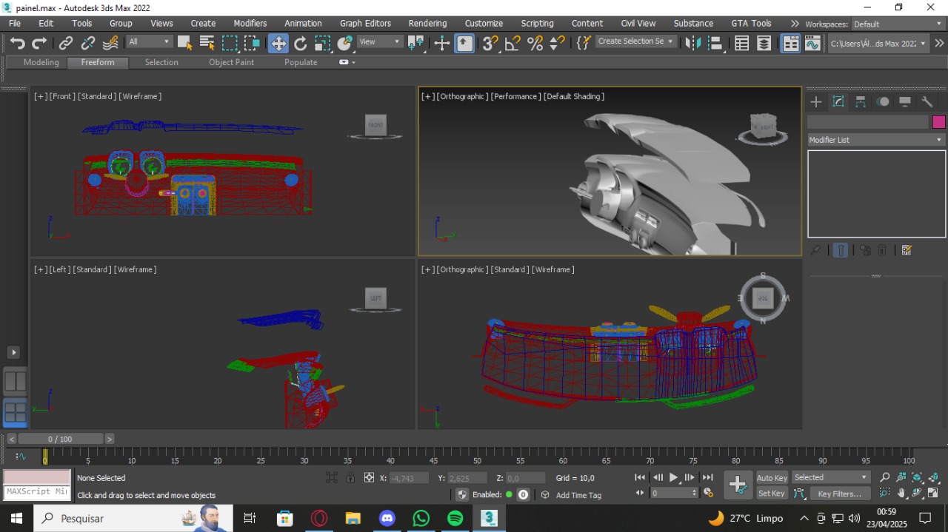Click Add Time Tag
This screenshot has width=948, height=532.
click(x=578, y=495)
